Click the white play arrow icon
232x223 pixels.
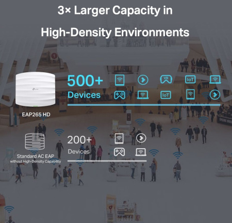click(x=141, y=138)
